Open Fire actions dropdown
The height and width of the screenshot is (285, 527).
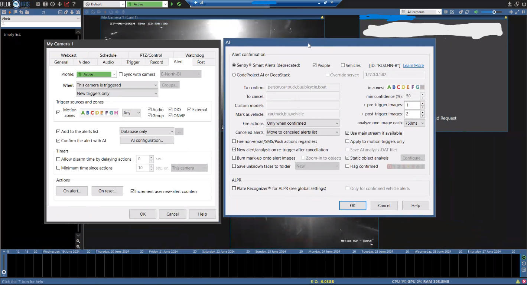(x=303, y=123)
